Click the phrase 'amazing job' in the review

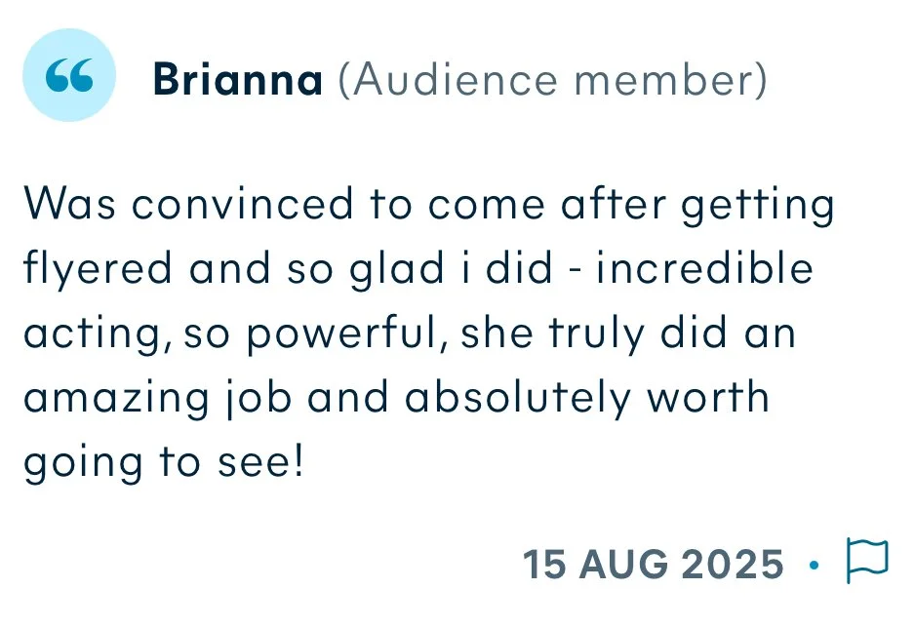pos(157,400)
